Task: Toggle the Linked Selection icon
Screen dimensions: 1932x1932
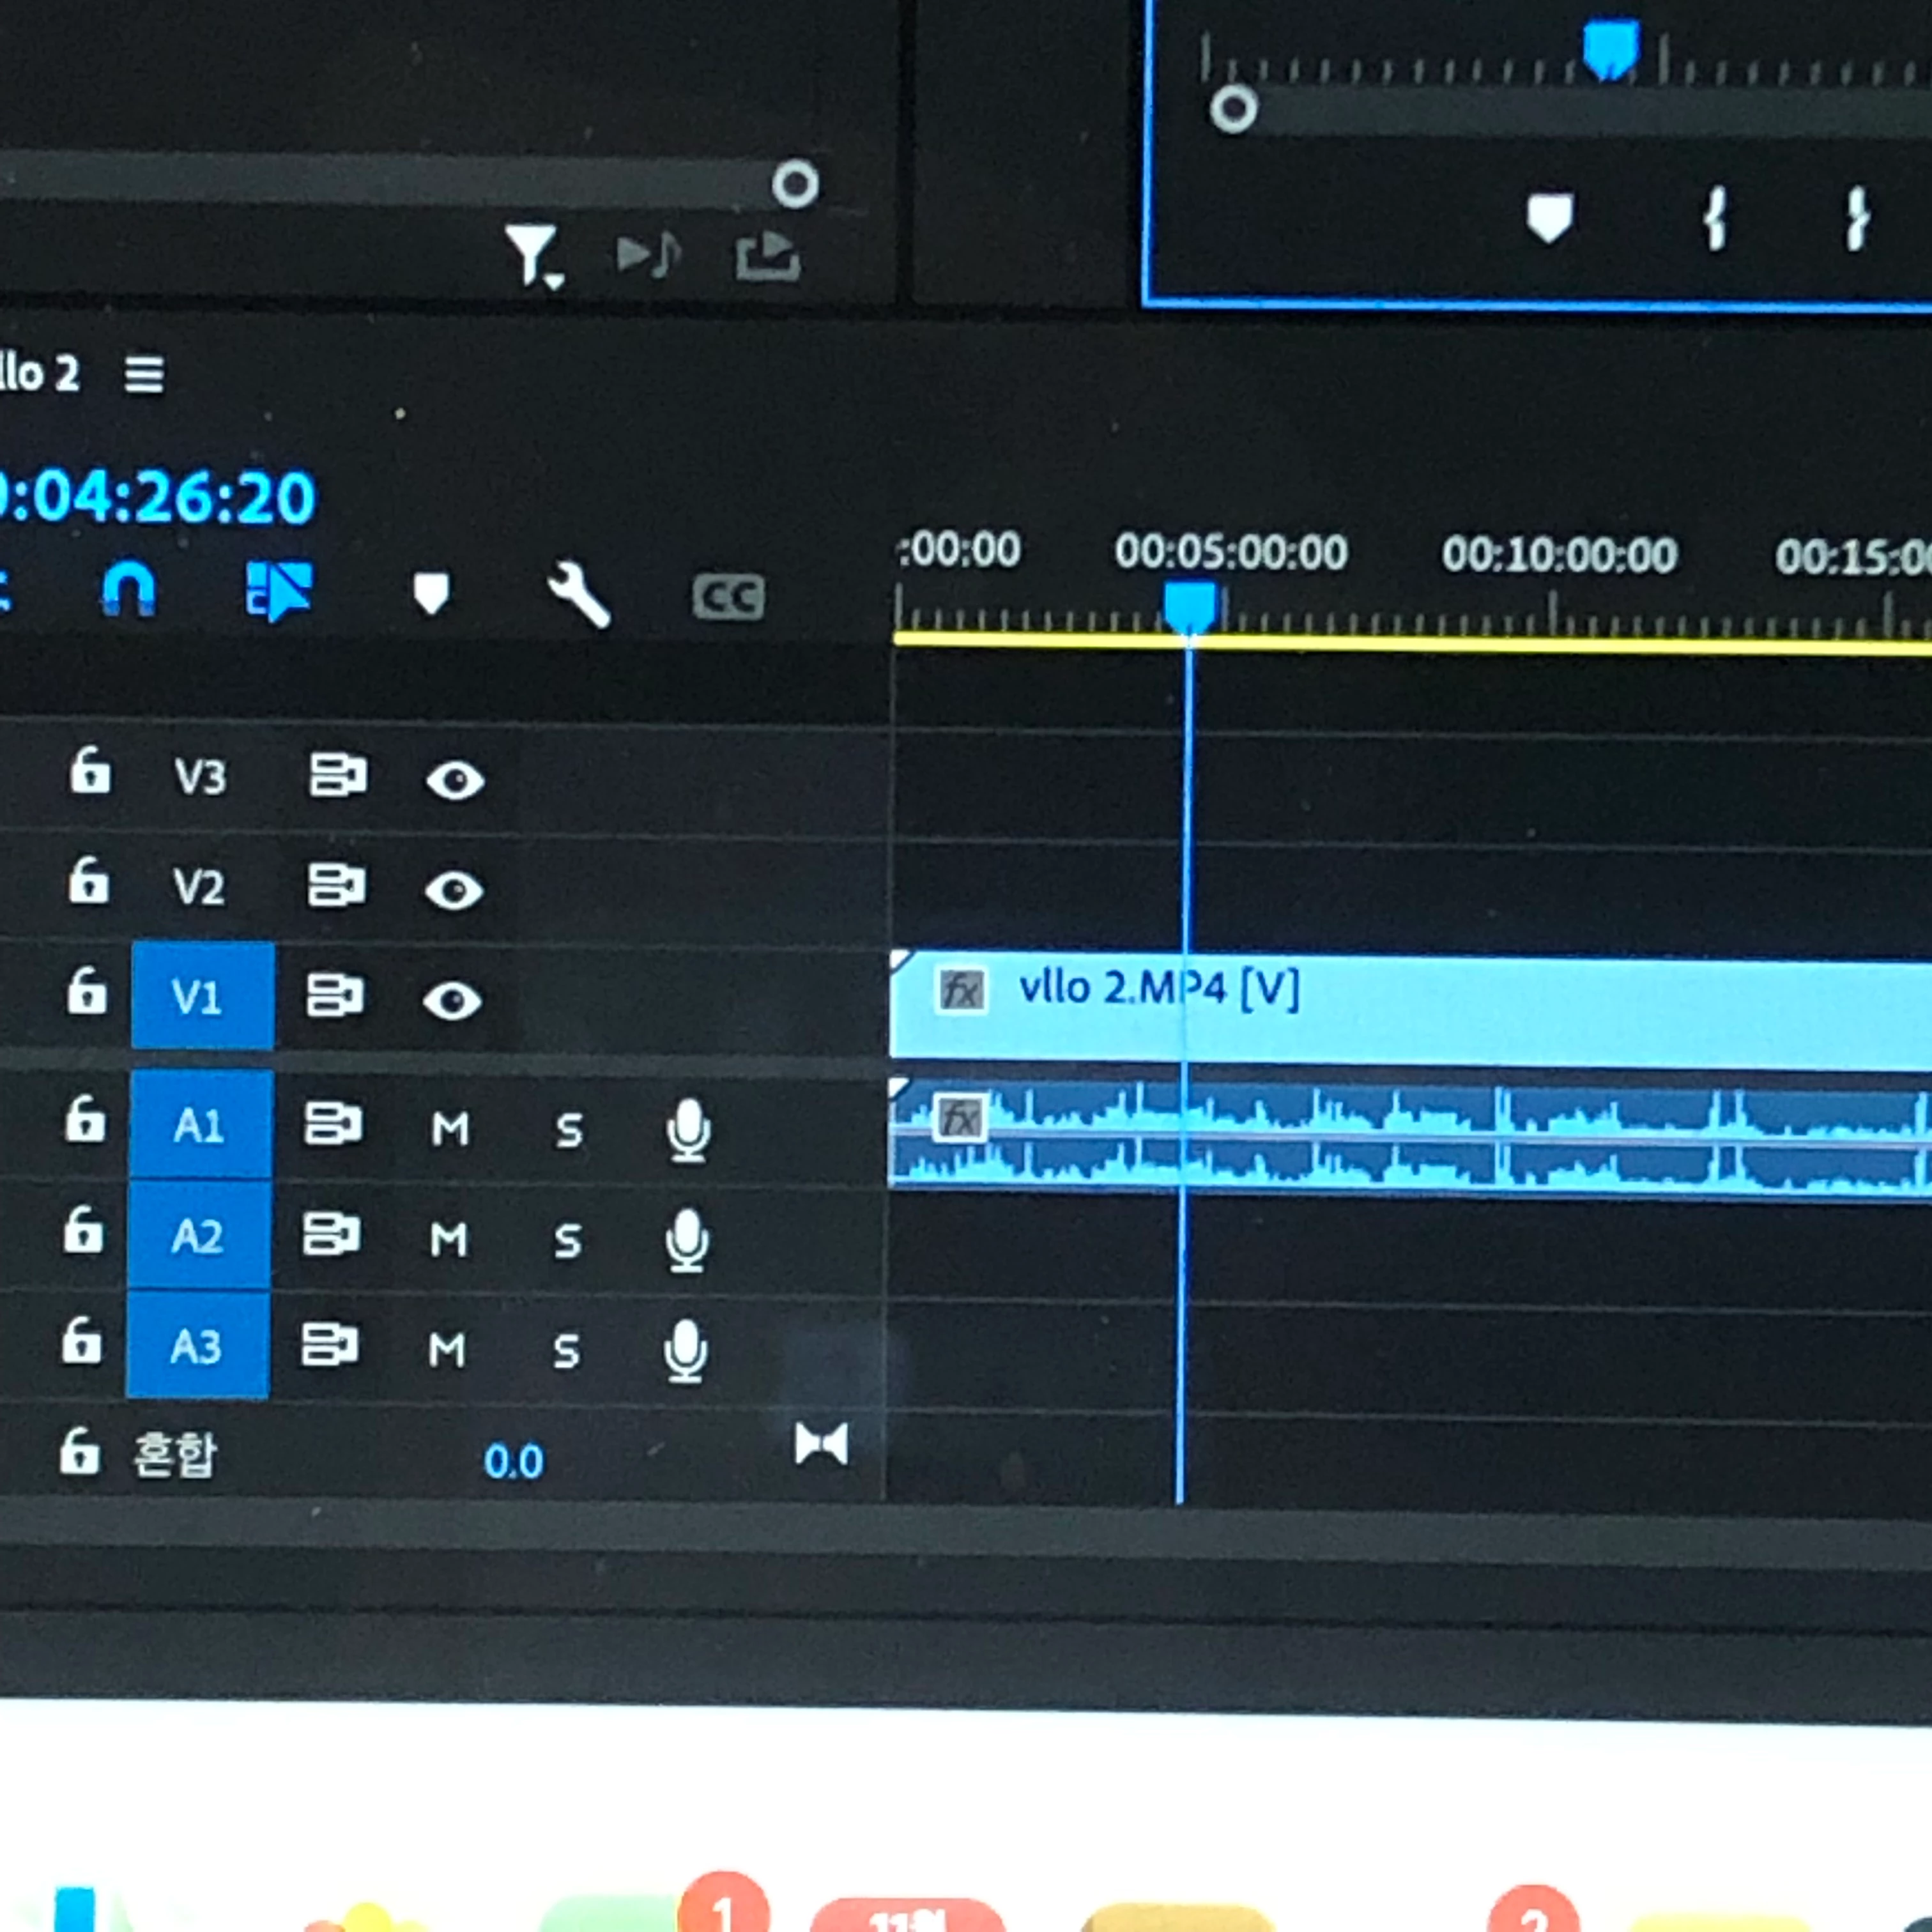Action: tap(279, 590)
